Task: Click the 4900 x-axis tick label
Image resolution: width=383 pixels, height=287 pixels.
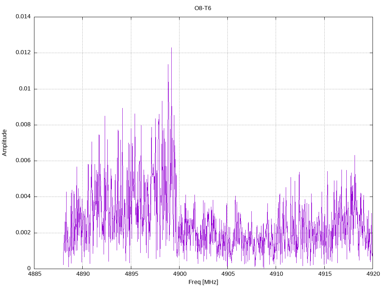Action: 179,274
